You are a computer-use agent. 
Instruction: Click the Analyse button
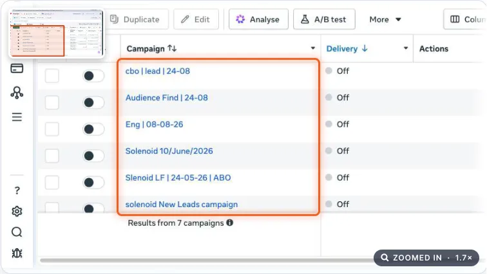258,19
